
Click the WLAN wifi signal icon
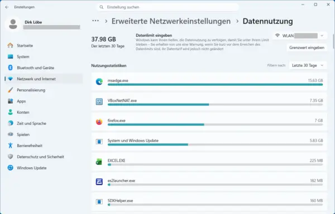[x=277, y=35]
